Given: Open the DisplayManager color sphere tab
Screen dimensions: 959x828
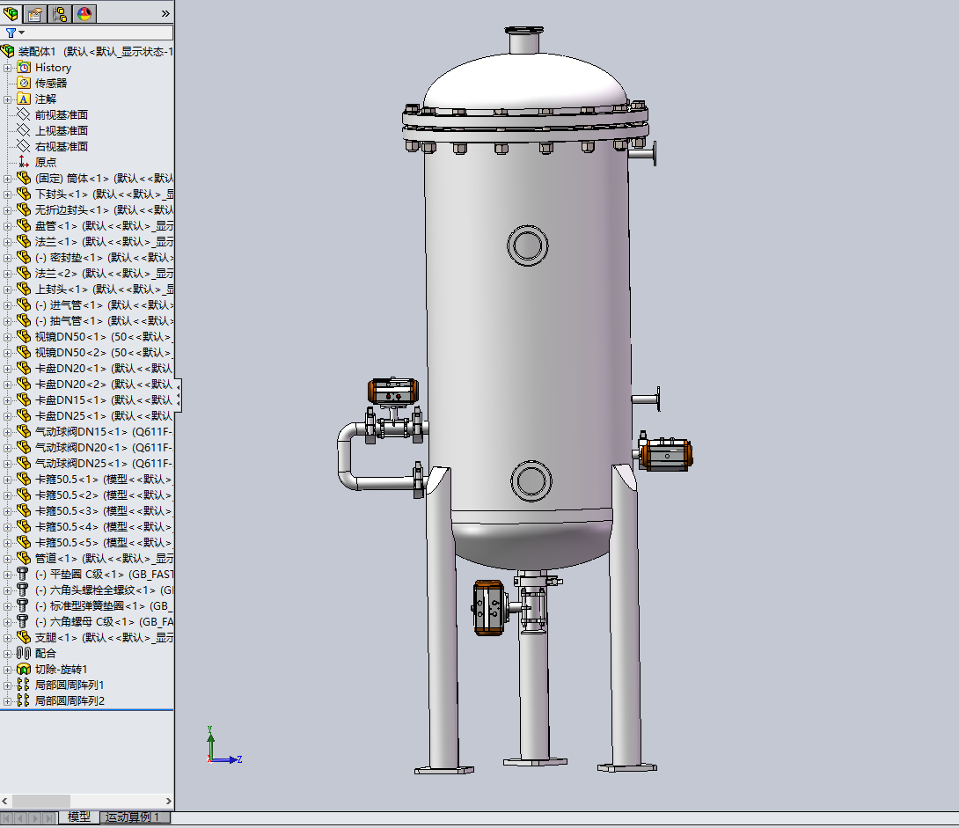Looking at the screenshot, I should [x=84, y=13].
